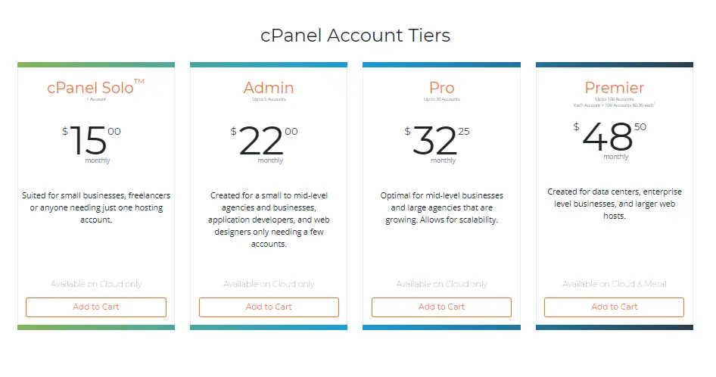The image size is (716, 377).
Task: Click the Premier tier heading
Action: pos(614,88)
